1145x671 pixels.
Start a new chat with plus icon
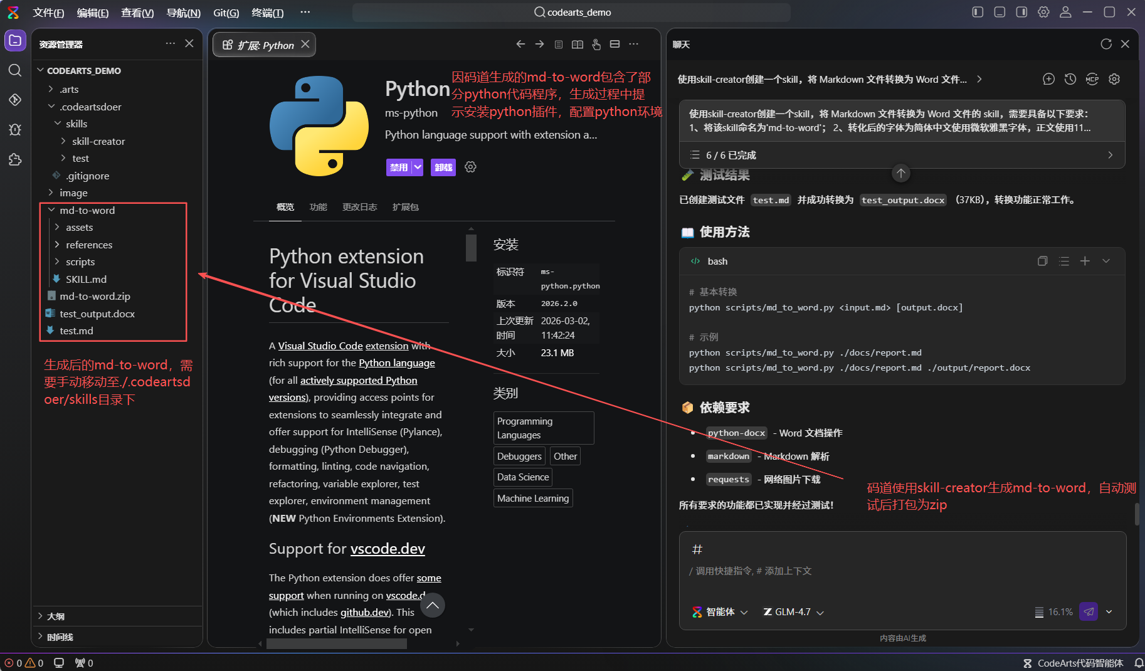click(1048, 79)
